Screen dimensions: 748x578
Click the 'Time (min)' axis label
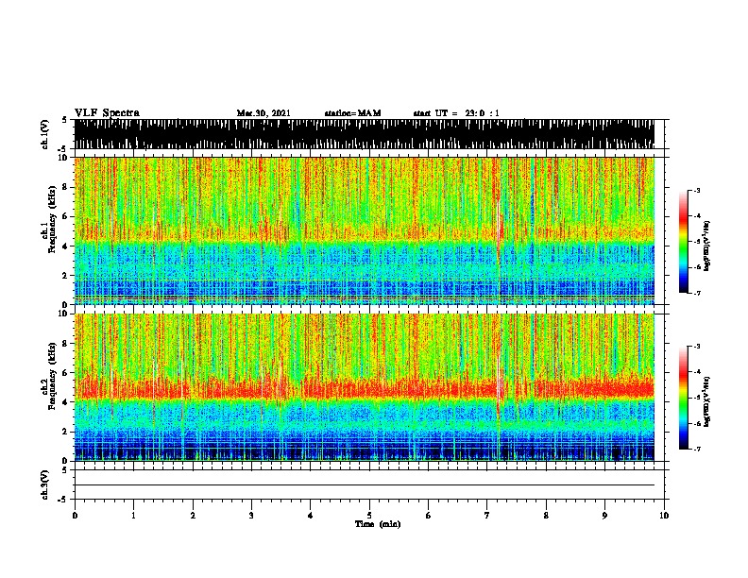[x=378, y=524]
